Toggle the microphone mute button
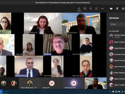 (117, 9)
